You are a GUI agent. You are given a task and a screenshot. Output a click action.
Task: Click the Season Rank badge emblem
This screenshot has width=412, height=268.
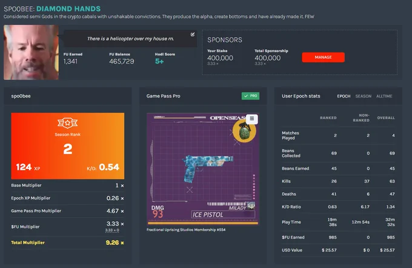coord(67,123)
